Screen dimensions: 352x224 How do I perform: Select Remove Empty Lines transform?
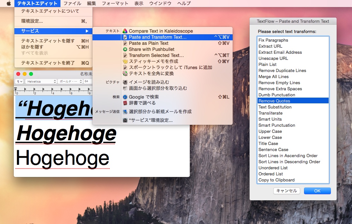[x=293, y=83]
